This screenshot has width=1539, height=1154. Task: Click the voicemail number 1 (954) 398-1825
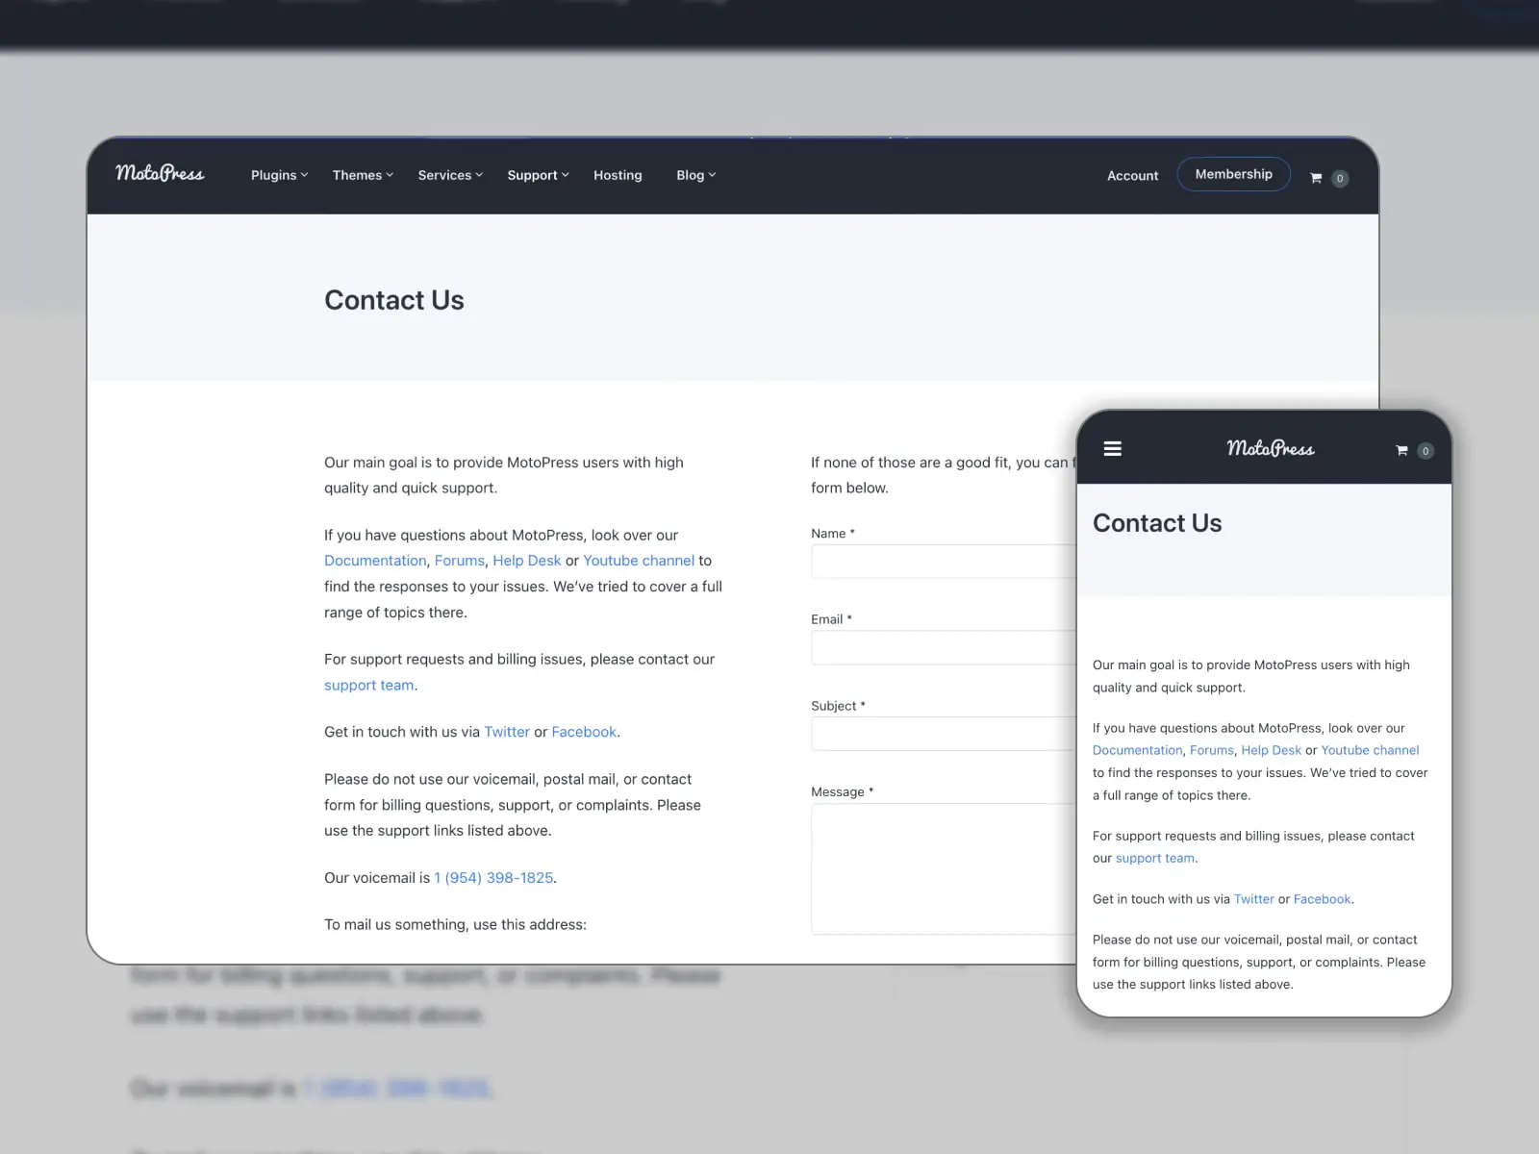(x=493, y=878)
